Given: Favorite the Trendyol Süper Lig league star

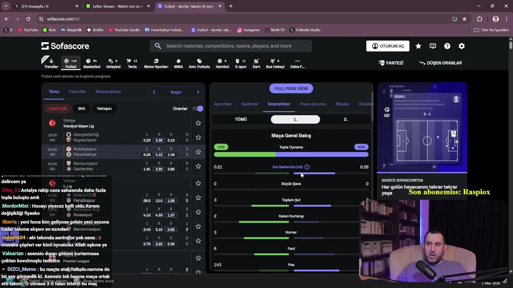Looking at the screenshot, I should [198, 123].
